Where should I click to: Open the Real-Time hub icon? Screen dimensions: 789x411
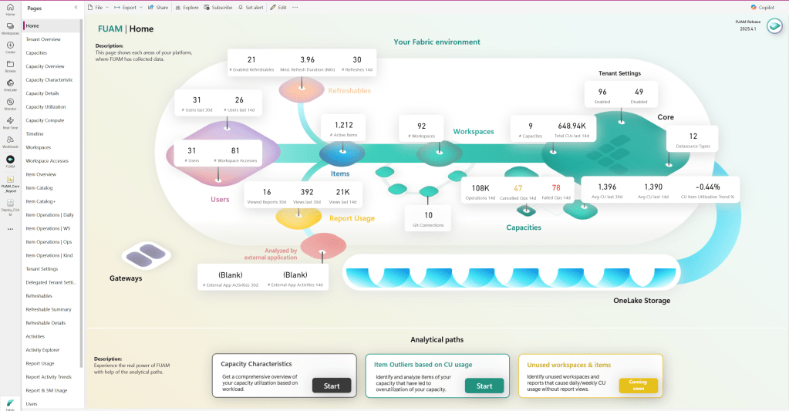[10, 122]
